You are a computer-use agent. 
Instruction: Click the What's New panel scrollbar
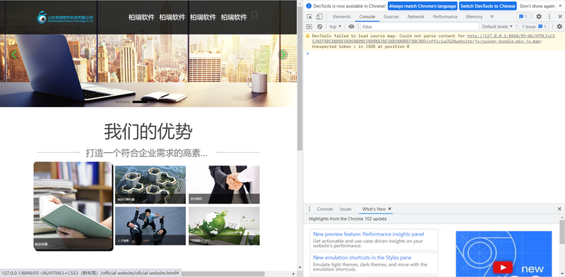(x=562, y=232)
